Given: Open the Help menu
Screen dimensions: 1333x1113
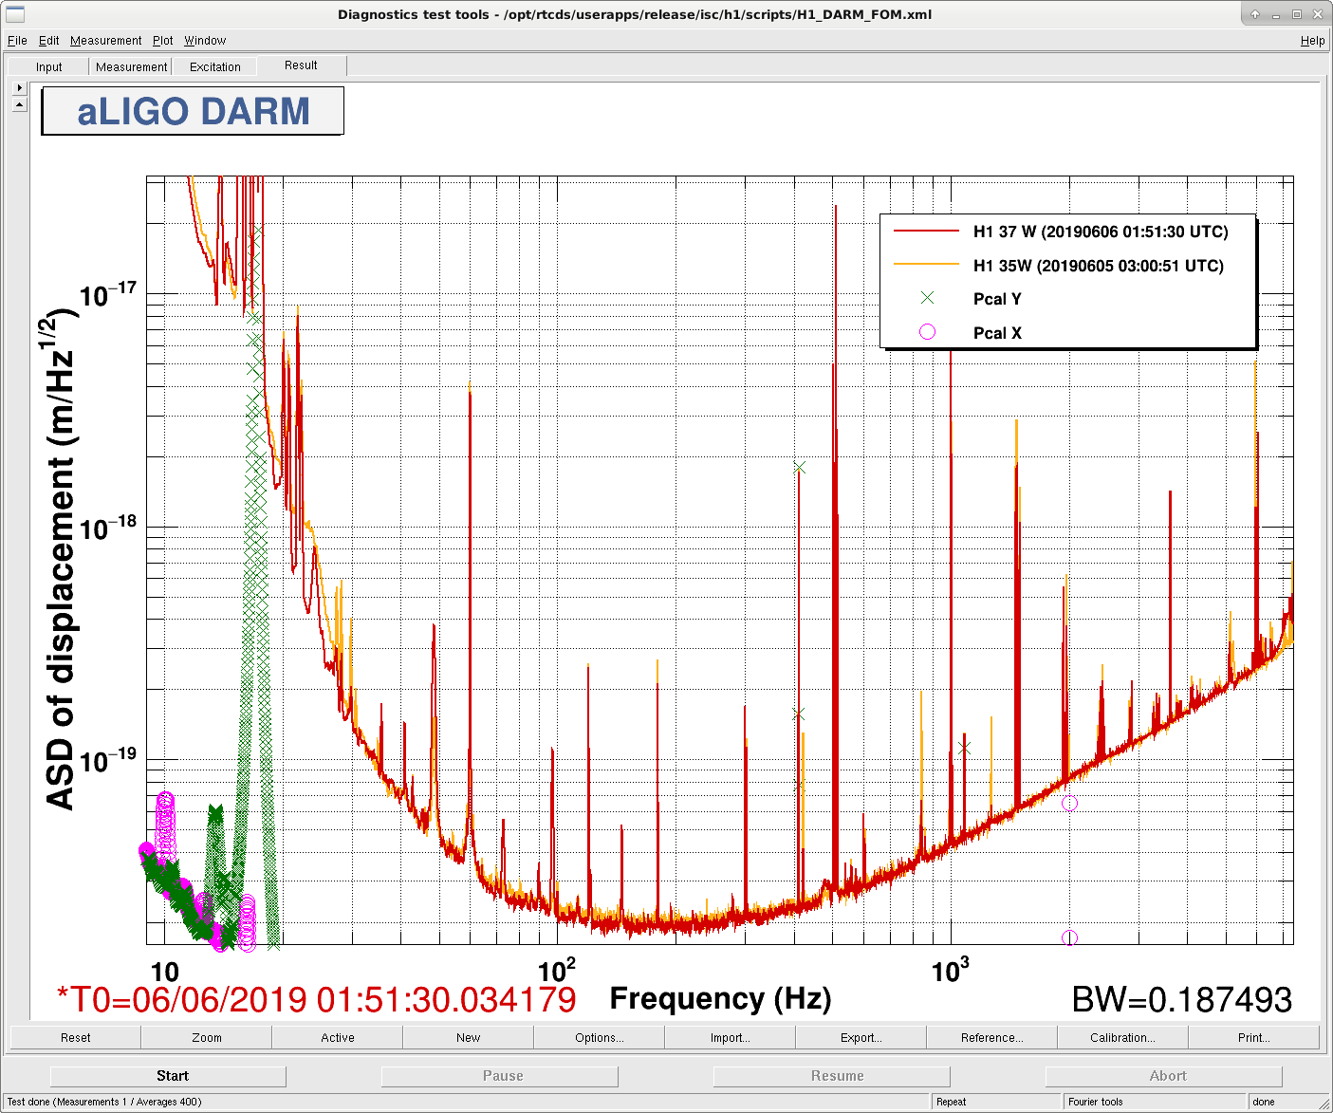Looking at the screenshot, I should [x=1312, y=41].
